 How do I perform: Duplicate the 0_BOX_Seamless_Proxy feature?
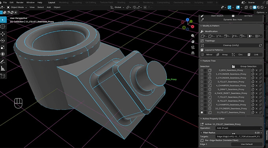pyautogui.click(x=253, y=70)
